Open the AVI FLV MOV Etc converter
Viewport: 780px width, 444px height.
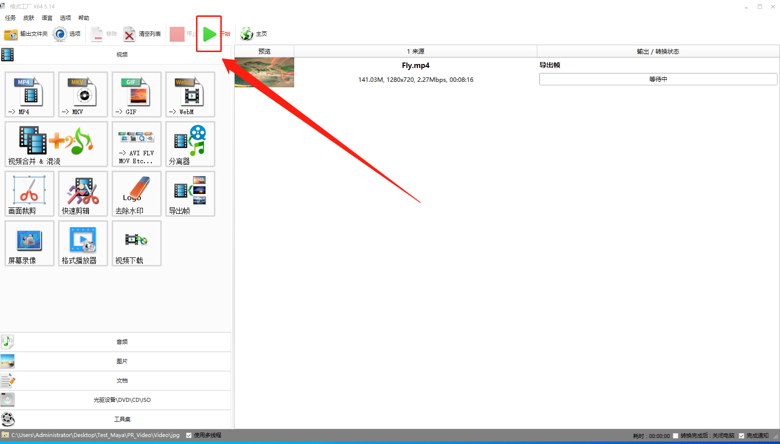tap(136, 144)
